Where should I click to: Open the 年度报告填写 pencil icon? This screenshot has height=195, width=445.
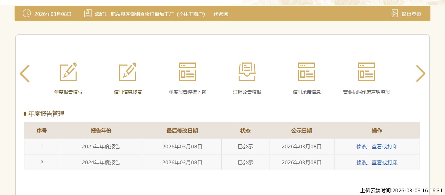coord(68,72)
